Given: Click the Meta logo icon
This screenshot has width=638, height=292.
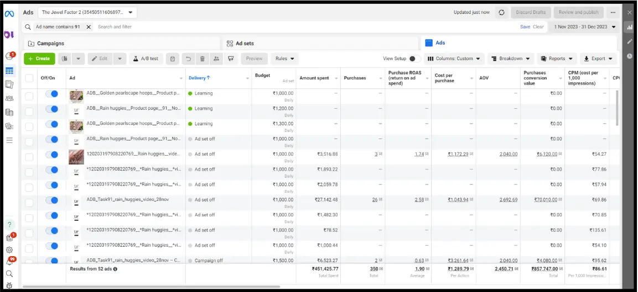Looking at the screenshot, I should [9, 13].
